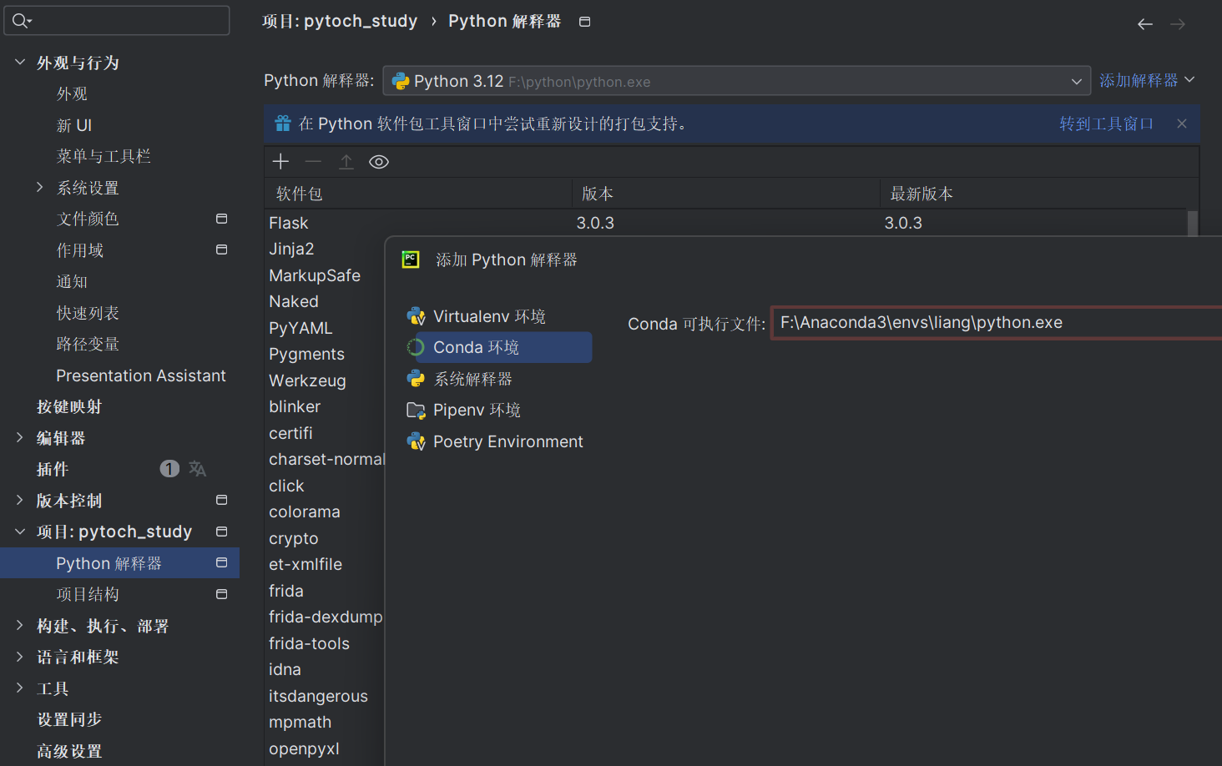Click the package table vertical scrollbar
The image size is (1222, 766).
pyautogui.click(x=1193, y=224)
